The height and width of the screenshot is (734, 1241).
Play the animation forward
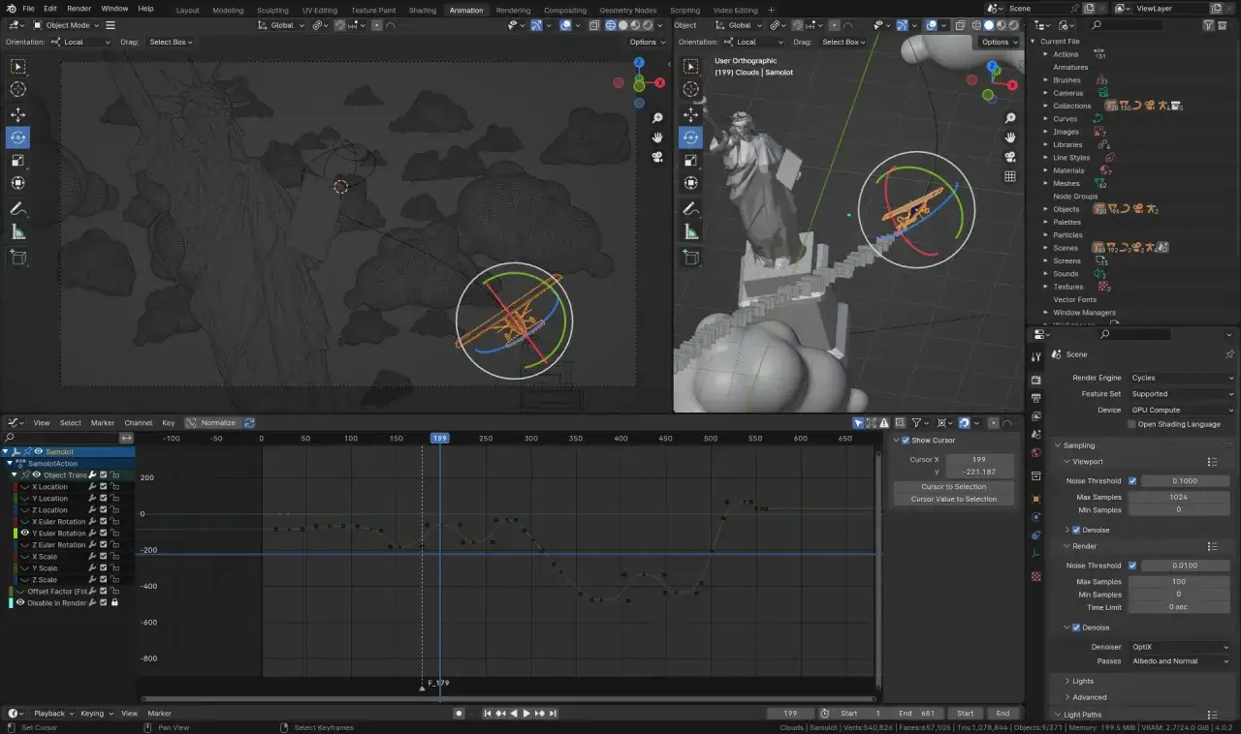(526, 714)
